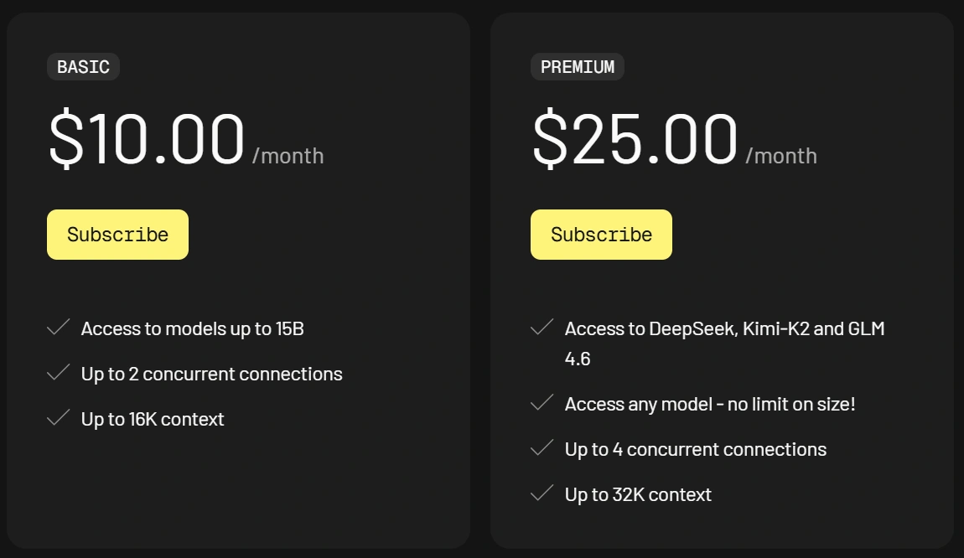
Task: Click checkmark beside 2 concurrent connections
Action: (58, 373)
